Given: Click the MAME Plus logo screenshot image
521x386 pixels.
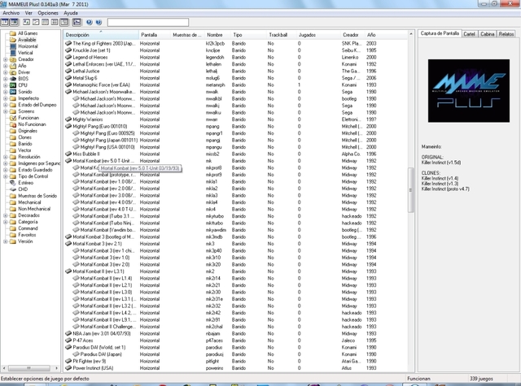Looking at the screenshot, I should pos(469,90).
